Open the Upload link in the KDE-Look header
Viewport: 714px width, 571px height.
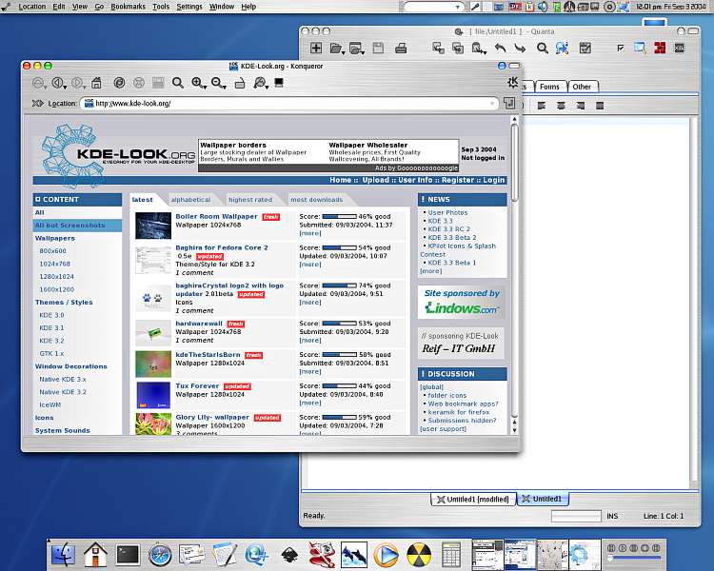376,180
